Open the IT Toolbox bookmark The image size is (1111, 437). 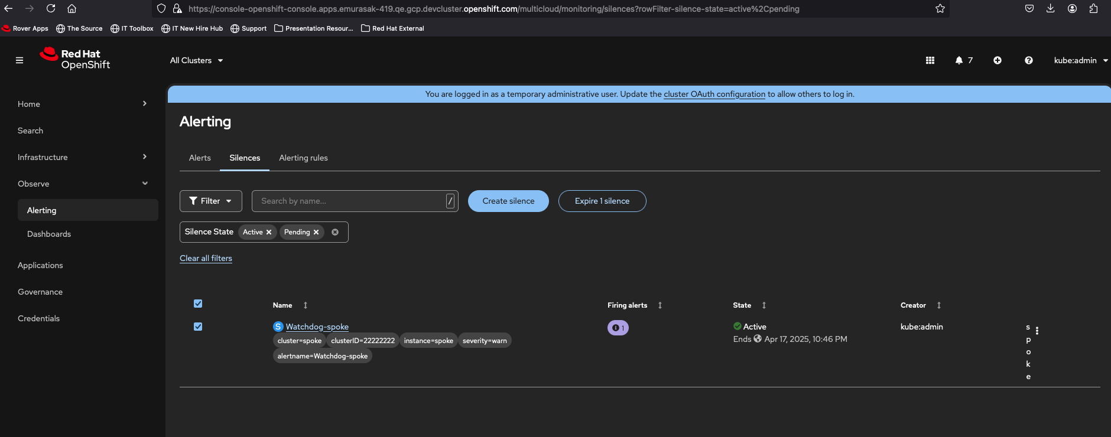click(x=132, y=28)
